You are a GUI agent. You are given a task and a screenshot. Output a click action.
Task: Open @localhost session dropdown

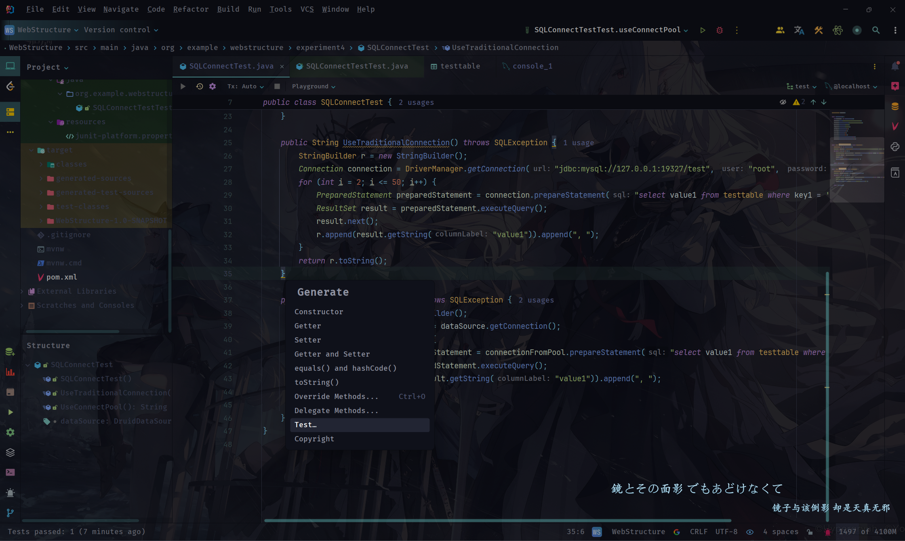(x=851, y=86)
